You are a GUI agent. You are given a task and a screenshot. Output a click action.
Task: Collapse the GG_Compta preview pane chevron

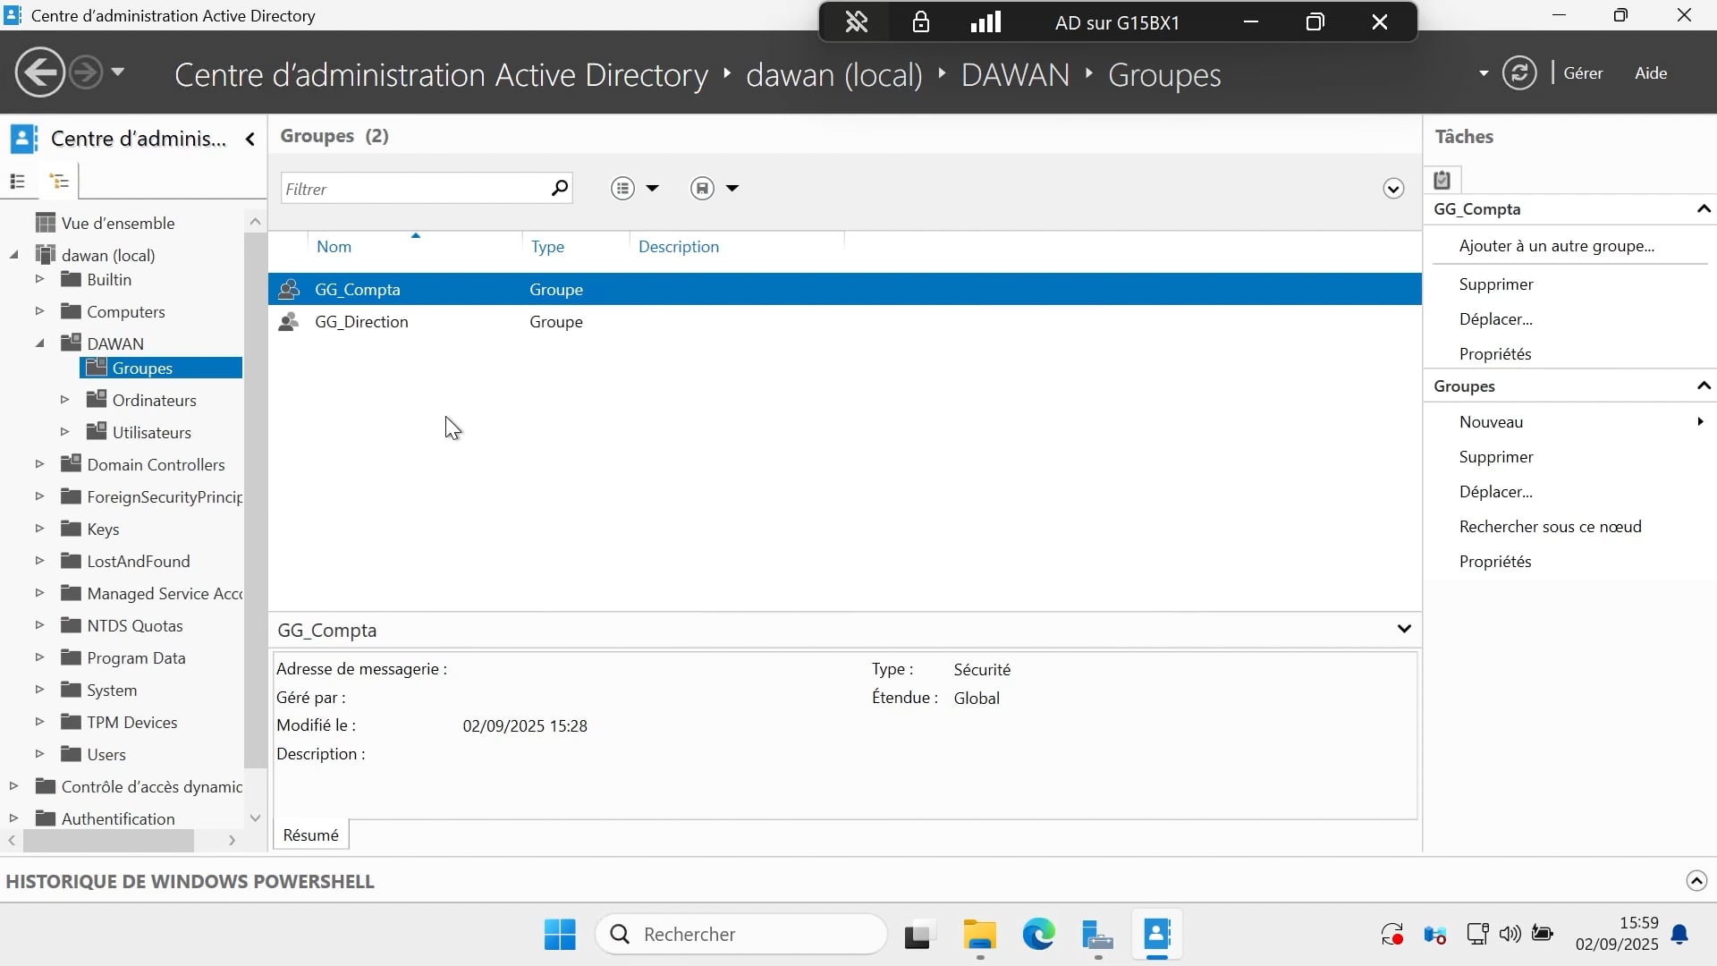coord(1403,629)
